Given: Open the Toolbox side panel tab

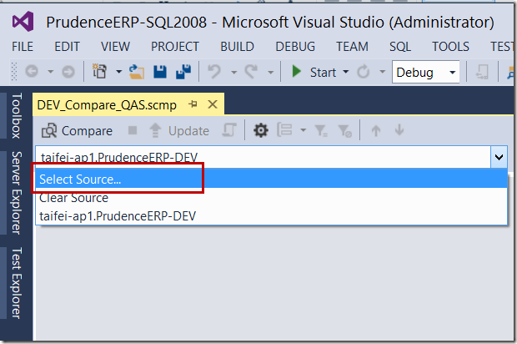Looking at the screenshot, I should [x=17, y=115].
